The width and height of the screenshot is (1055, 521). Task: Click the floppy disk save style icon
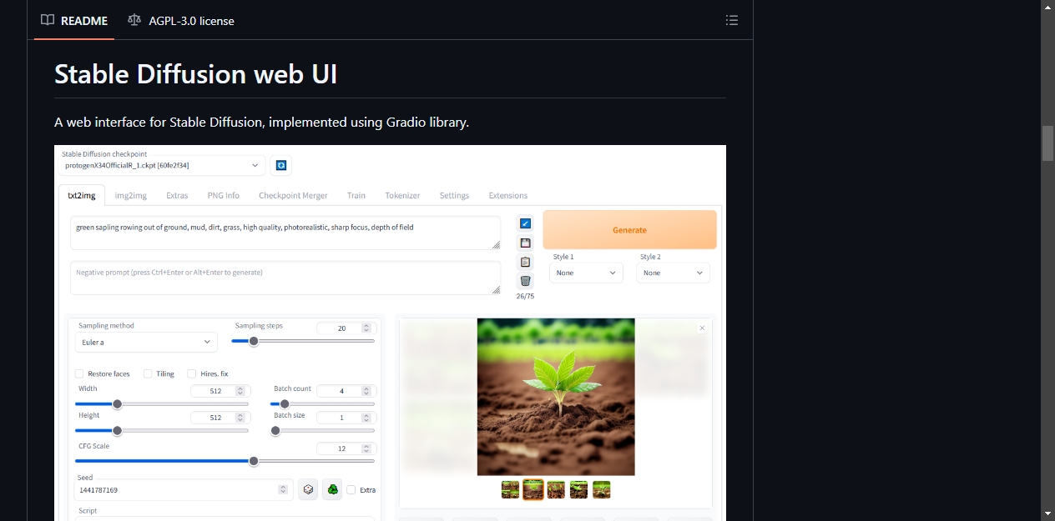tap(525, 243)
